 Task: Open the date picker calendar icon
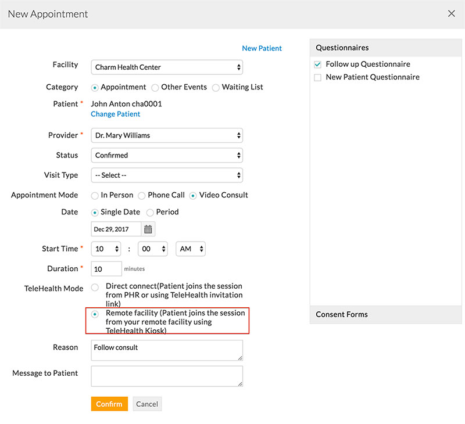click(x=148, y=229)
